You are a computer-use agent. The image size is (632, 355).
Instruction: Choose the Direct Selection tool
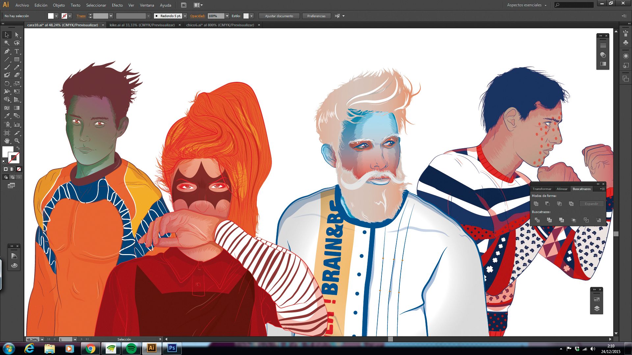pos(17,35)
